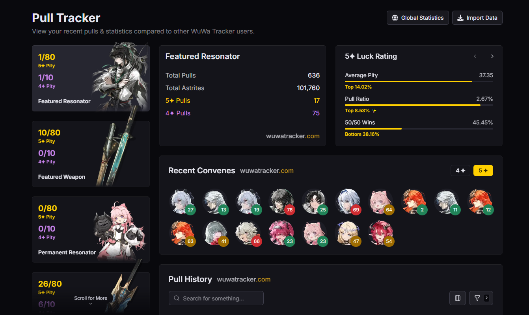Image resolution: width=529 pixels, height=315 pixels.
Task: Click the blonde character avatar with pity 47
Action: [348, 233]
